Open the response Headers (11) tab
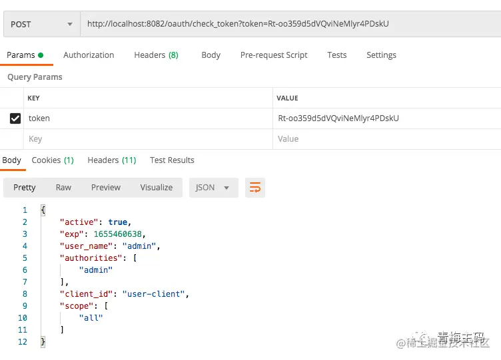 tap(112, 160)
